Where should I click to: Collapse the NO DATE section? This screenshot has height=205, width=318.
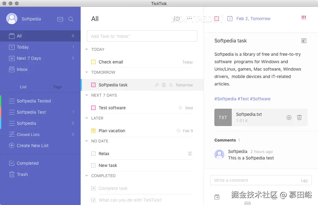pyautogui.click(x=87, y=141)
